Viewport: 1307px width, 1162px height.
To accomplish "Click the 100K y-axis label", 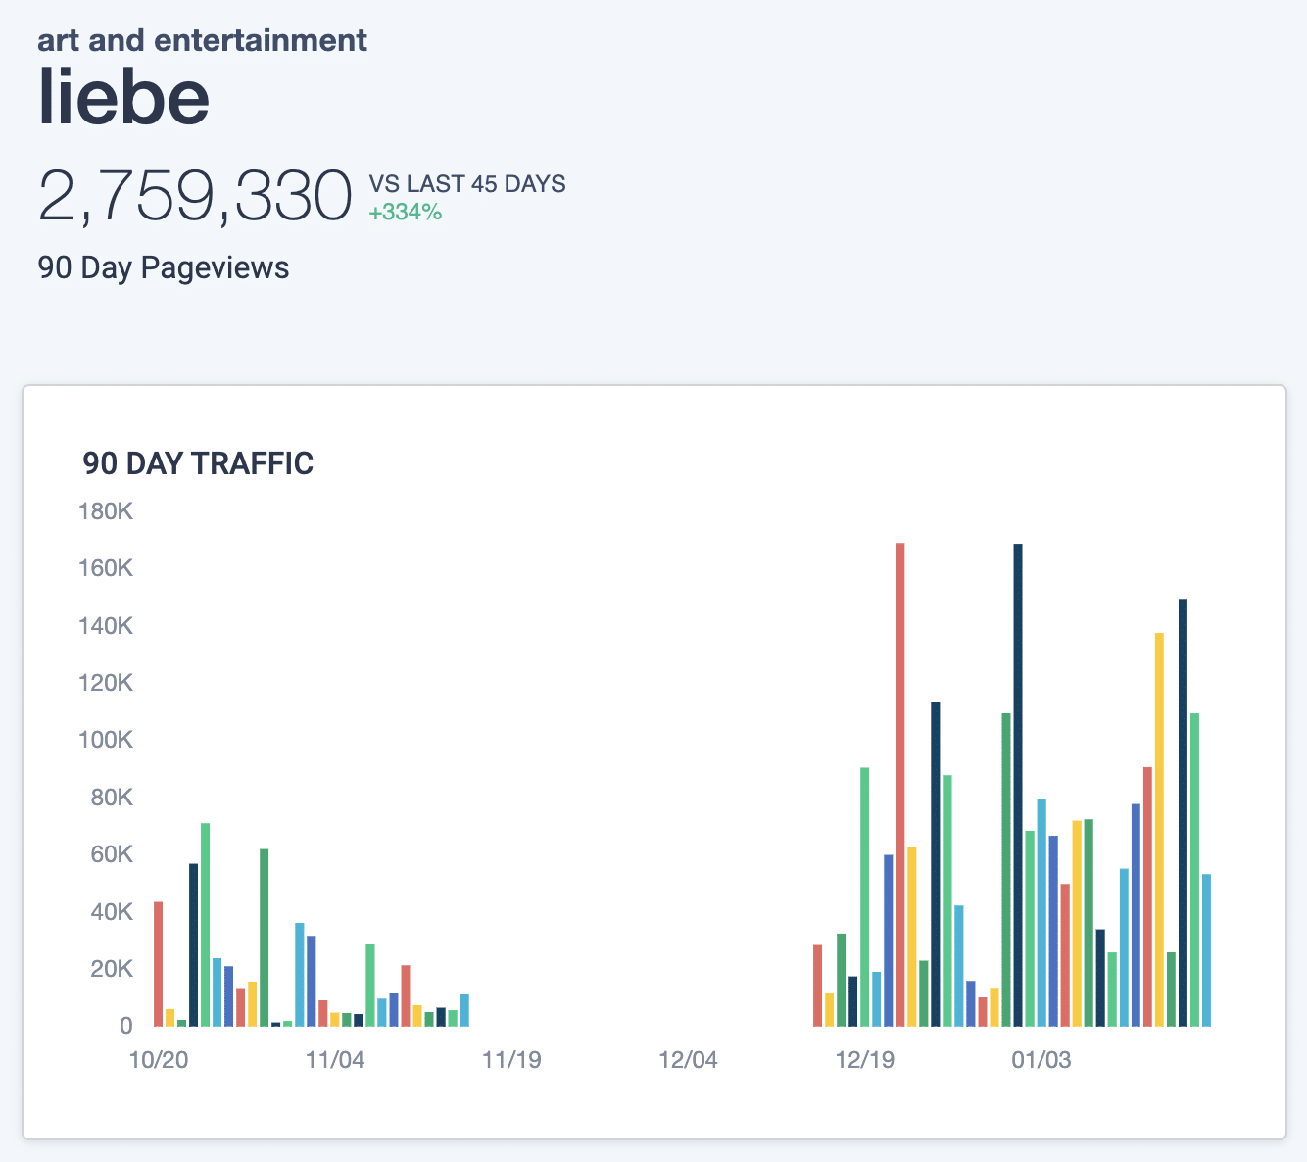I will pyautogui.click(x=106, y=740).
